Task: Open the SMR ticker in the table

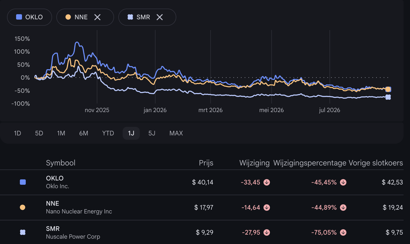Action: click(x=53, y=229)
